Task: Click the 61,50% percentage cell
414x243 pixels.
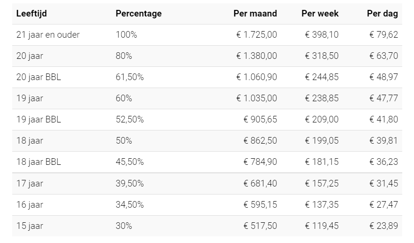Action: 130,77
